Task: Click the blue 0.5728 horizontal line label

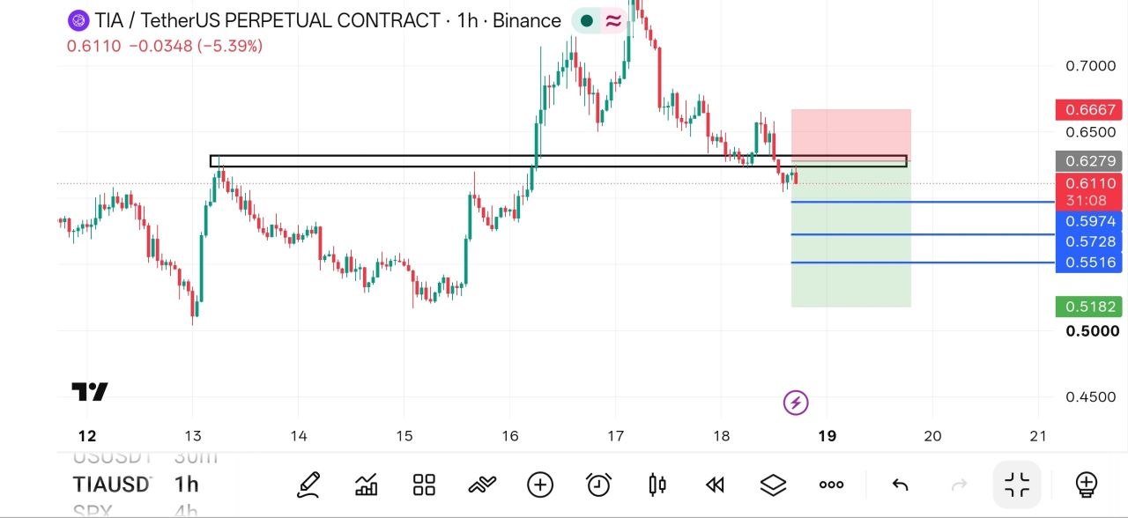Action: (x=1091, y=241)
